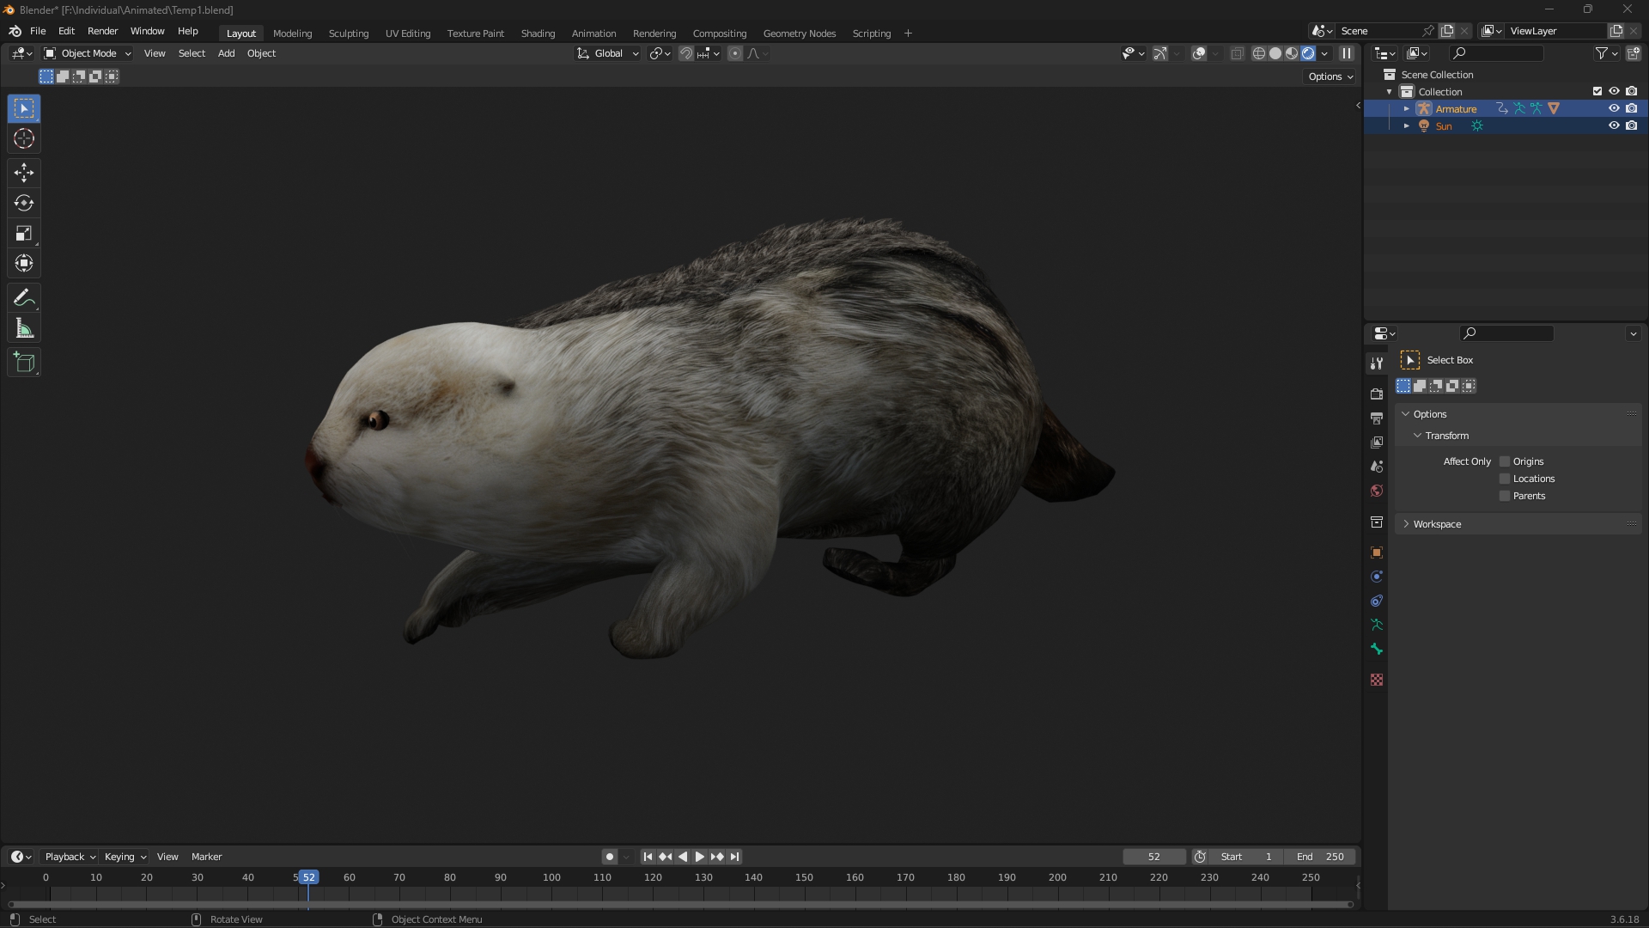The image size is (1649, 928).
Task: Expand the Workspace panel
Action: pyautogui.click(x=1437, y=524)
